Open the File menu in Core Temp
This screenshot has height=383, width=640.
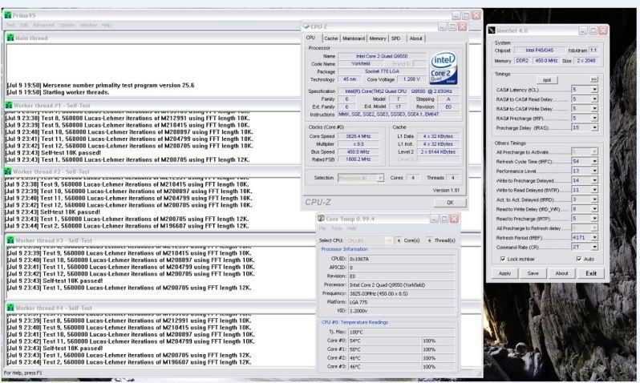point(322,228)
